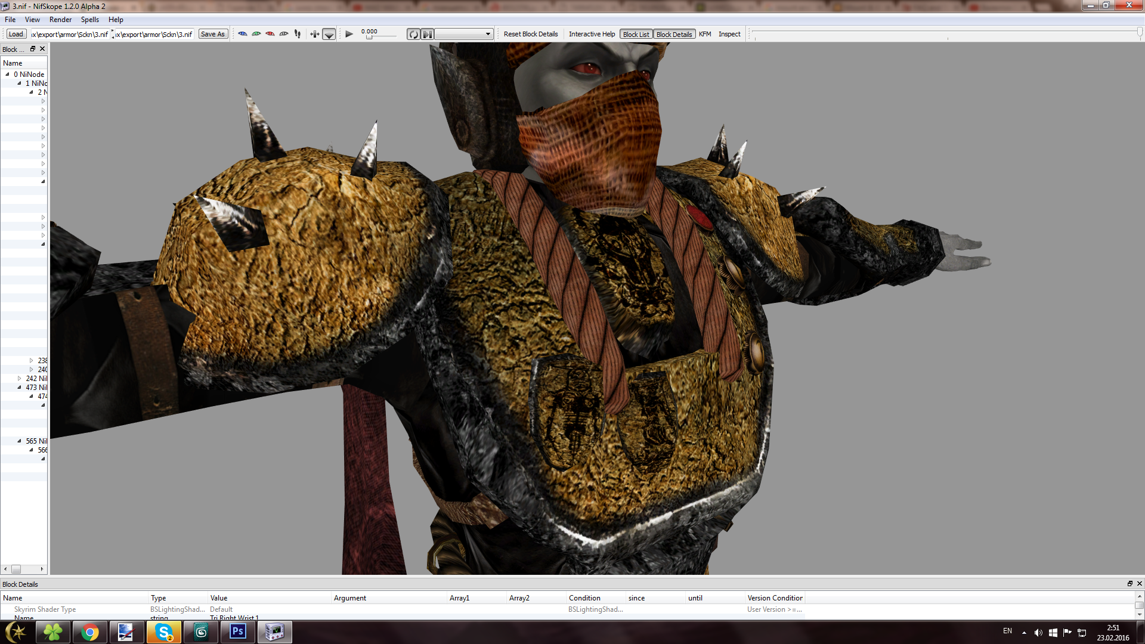Show hidden tray icons arrow
This screenshot has width=1145, height=644.
point(1024,633)
